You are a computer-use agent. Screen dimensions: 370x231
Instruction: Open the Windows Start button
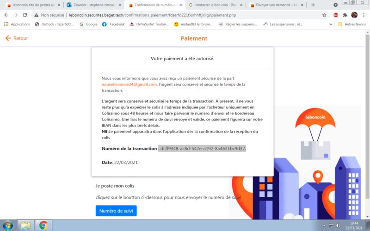coord(7,225)
